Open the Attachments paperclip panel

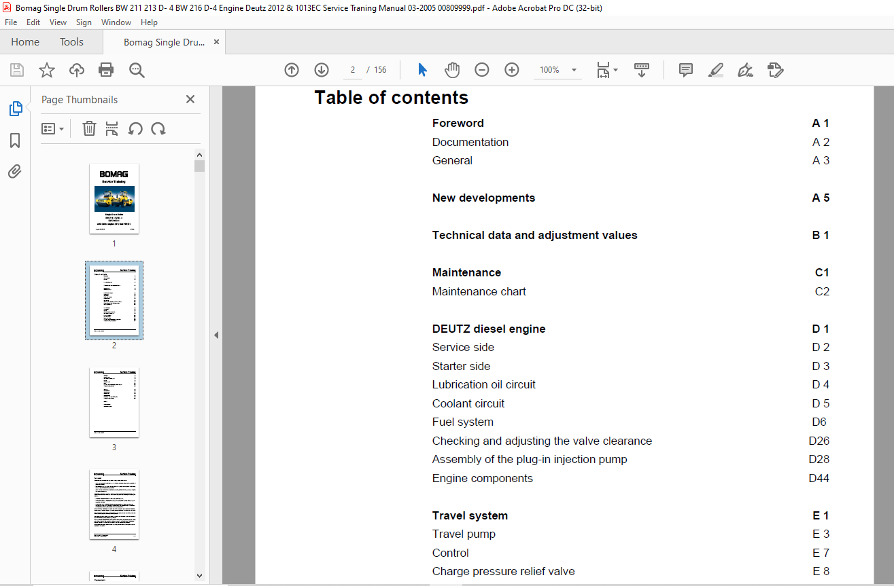coord(15,171)
